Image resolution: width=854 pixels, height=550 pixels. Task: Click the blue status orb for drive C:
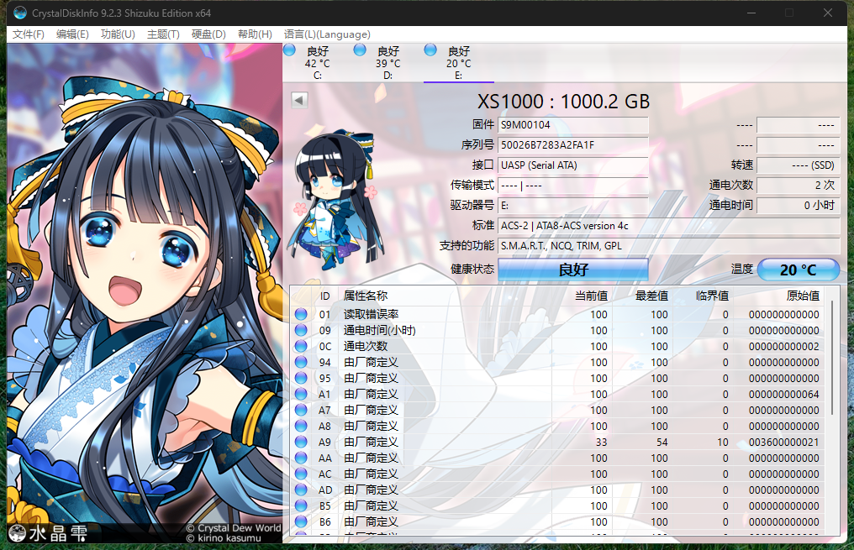pyautogui.click(x=289, y=50)
